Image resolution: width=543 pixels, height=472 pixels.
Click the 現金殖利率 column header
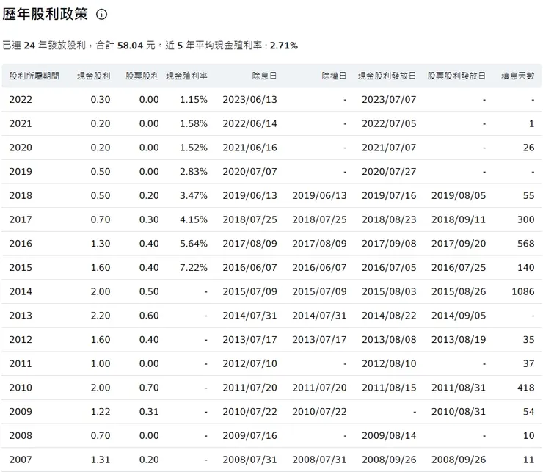point(186,76)
